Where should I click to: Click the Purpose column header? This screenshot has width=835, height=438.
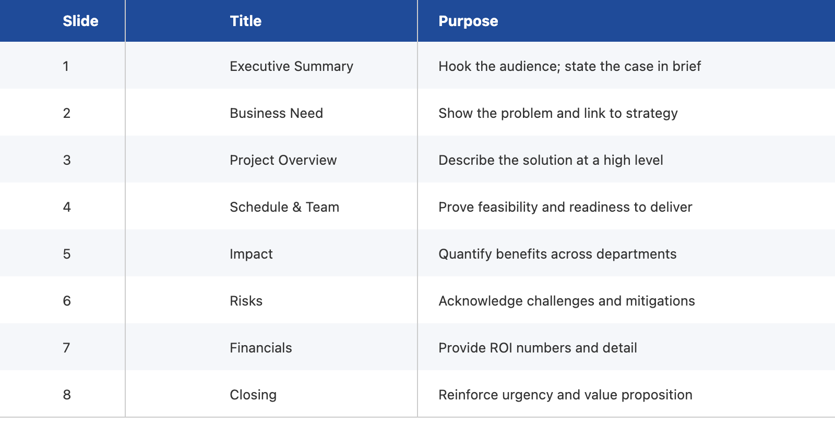[x=468, y=21]
